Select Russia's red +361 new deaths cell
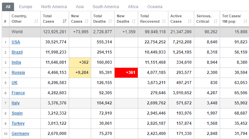The width and height of the screenshot is (249, 139). [x=126, y=73]
